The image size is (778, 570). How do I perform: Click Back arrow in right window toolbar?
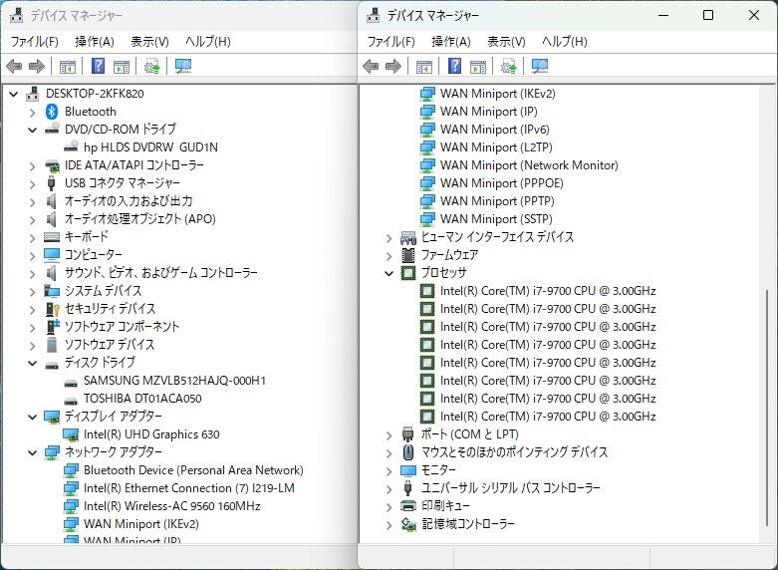coord(371,66)
